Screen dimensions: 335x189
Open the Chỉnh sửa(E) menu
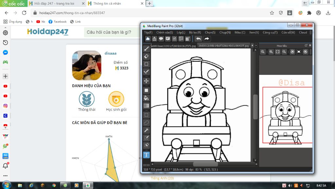(x=165, y=32)
